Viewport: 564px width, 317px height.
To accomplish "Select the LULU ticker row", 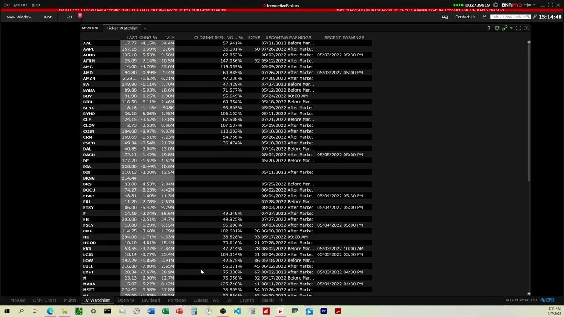I will pyautogui.click(x=88, y=266).
